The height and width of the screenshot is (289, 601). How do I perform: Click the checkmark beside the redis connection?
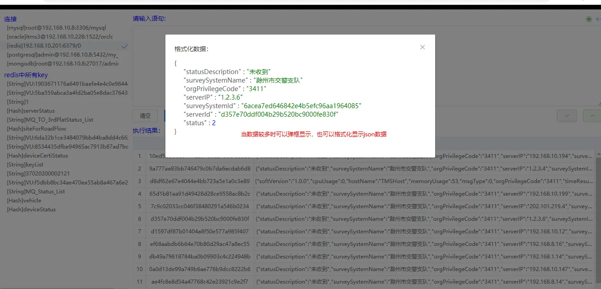click(125, 46)
